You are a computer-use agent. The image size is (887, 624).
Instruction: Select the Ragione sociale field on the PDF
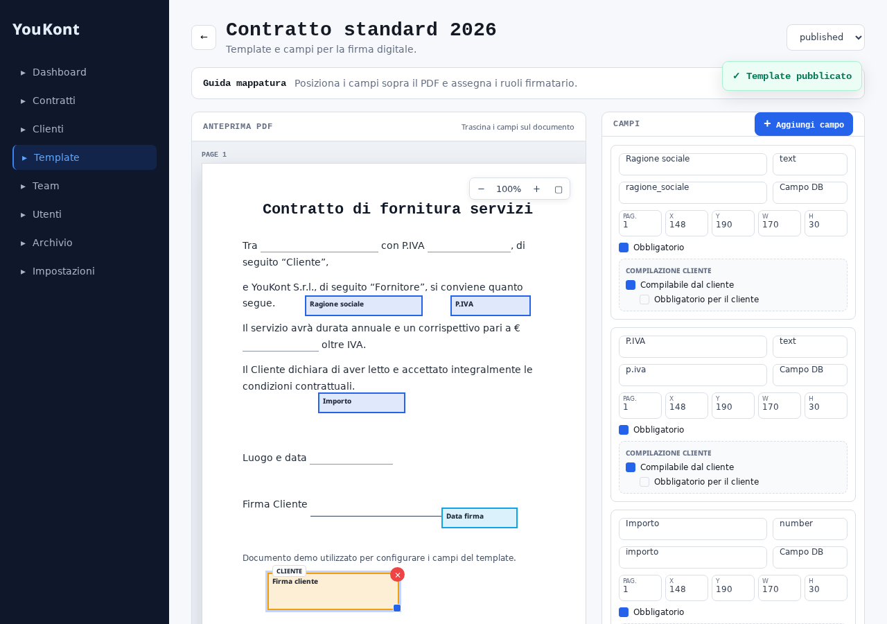(364, 306)
